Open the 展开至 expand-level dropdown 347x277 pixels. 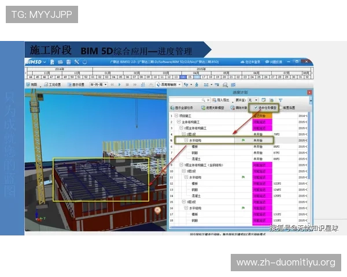(x=253, y=100)
